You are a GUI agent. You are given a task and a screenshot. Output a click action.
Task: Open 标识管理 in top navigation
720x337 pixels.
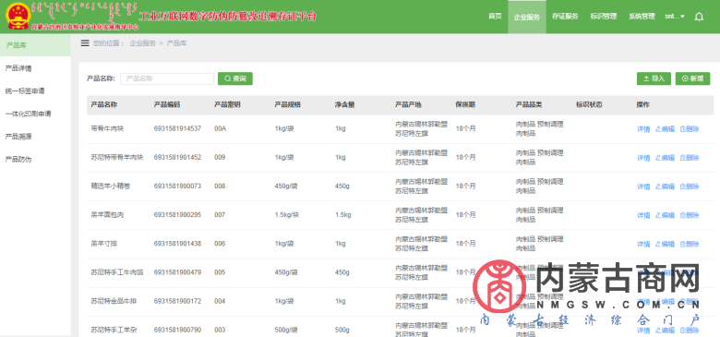[x=604, y=17]
